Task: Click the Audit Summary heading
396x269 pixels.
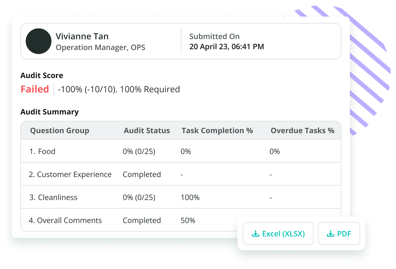Action: (49, 112)
